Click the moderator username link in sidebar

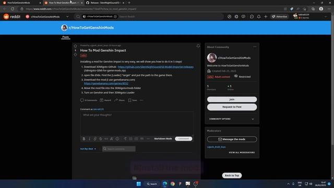[x=216, y=147]
